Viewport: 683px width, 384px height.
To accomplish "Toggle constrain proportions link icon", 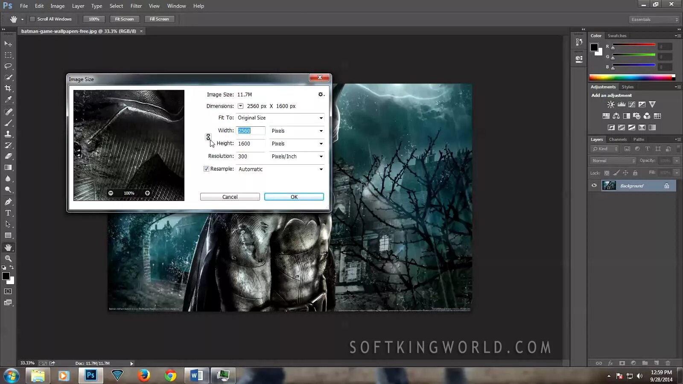I will pos(208,137).
